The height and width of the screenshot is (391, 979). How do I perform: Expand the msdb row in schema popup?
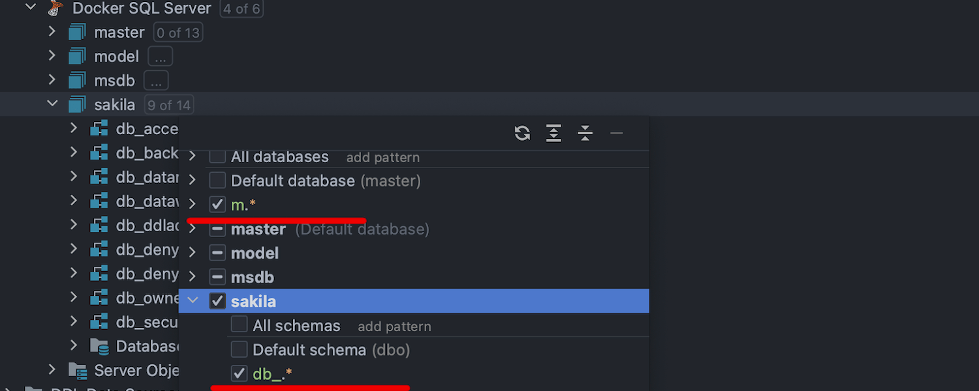193,277
